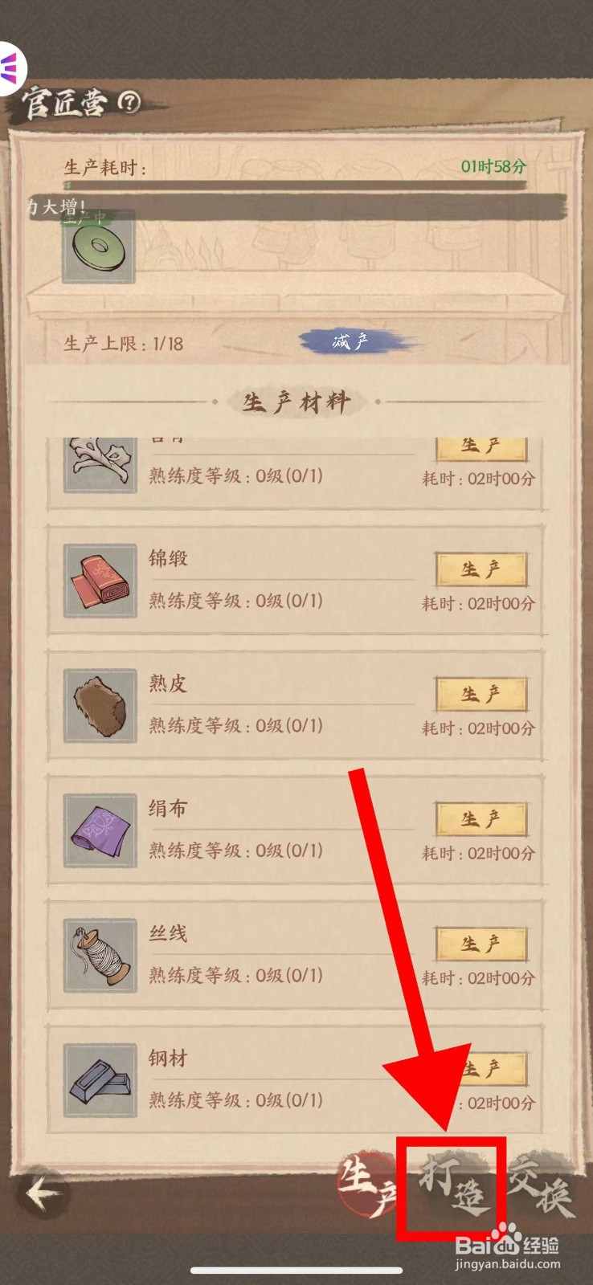This screenshot has width=593, height=1285.
Task: Click 生产 button for 绢布
Action: pos(481,819)
